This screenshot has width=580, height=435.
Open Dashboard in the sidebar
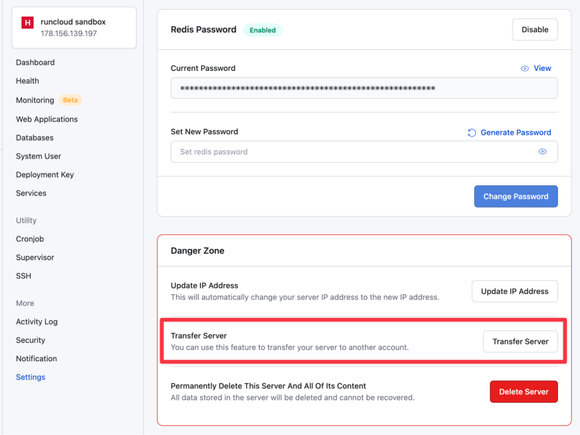coord(35,62)
